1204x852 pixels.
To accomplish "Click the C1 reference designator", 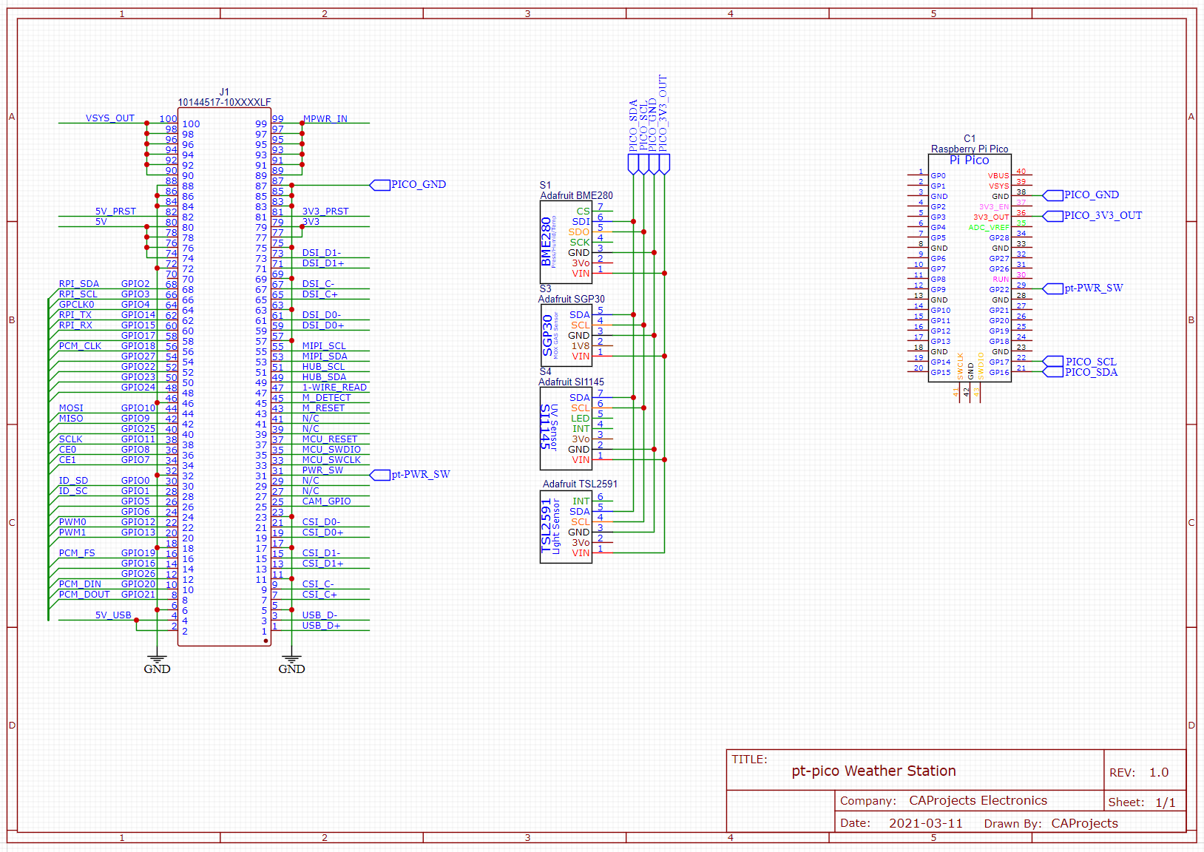I will 970,139.
